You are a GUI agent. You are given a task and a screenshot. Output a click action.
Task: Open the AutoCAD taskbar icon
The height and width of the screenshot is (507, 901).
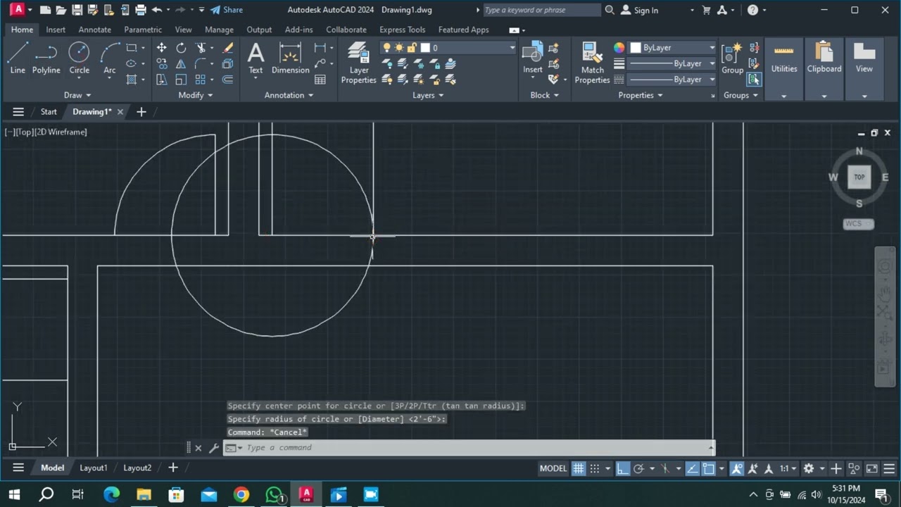pyautogui.click(x=305, y=495)
